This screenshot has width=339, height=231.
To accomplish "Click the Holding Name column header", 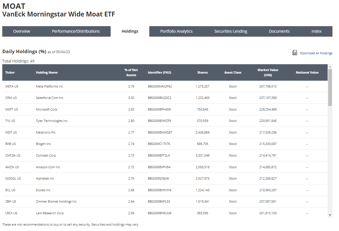I will (x=47, y=72).
